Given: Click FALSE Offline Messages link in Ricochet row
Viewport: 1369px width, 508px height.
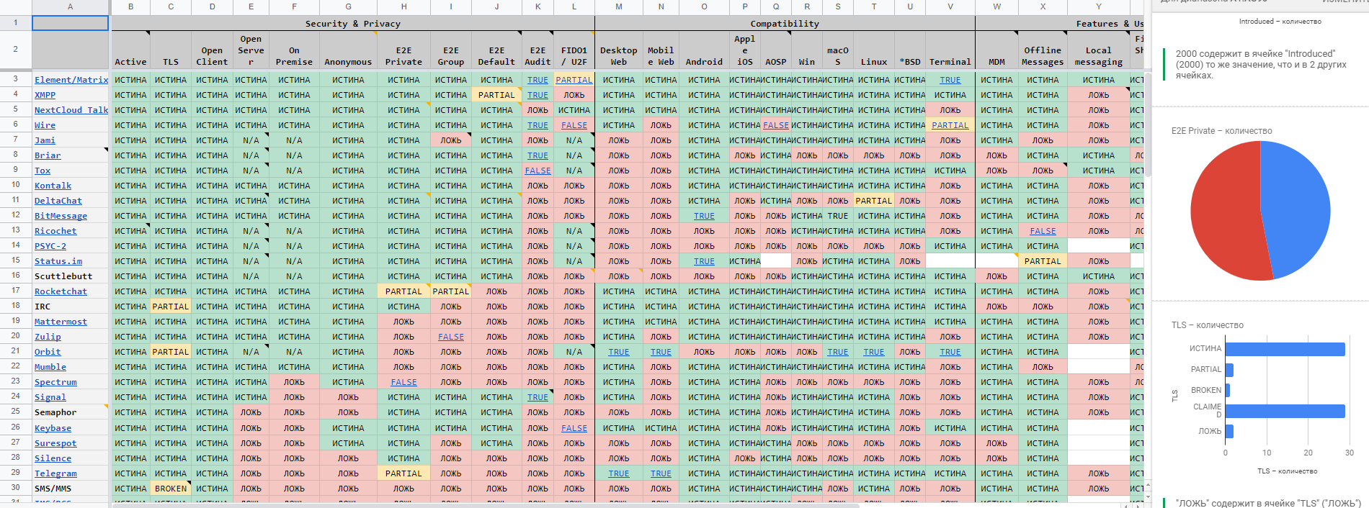Looking at the screenshot, I should click(1043, 231).
